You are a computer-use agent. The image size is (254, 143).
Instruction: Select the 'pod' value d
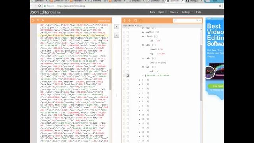(158, 71)
